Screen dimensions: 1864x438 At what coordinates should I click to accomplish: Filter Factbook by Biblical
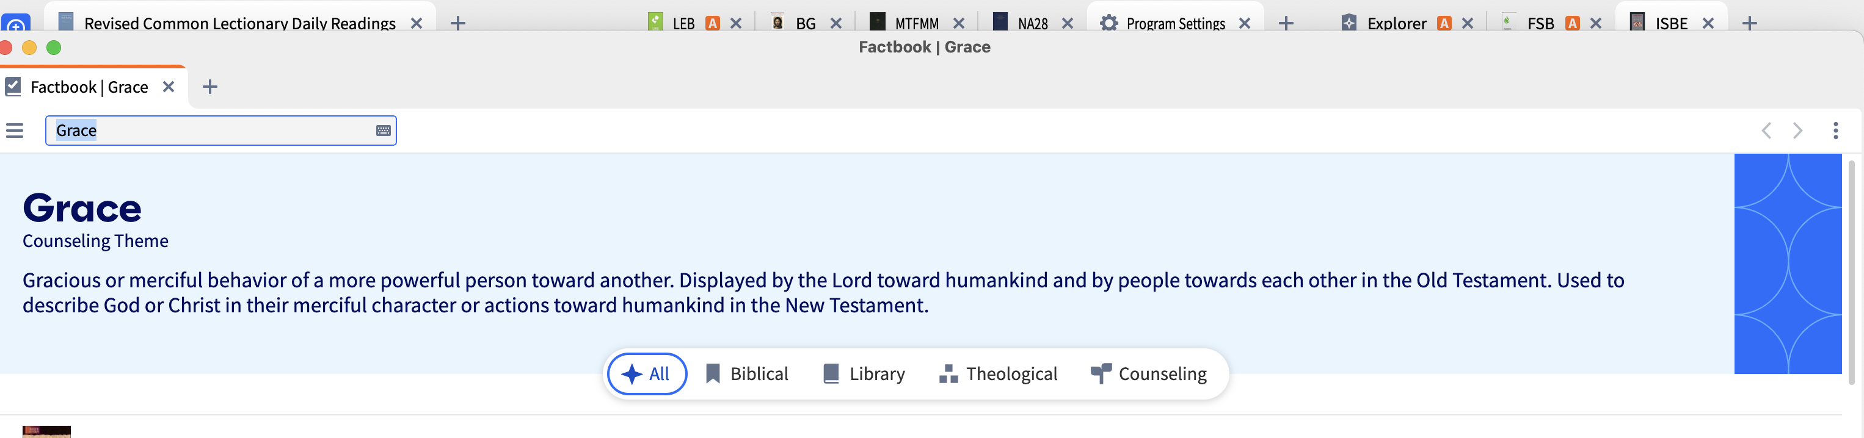pyautogui.click(x=747, y=375)
